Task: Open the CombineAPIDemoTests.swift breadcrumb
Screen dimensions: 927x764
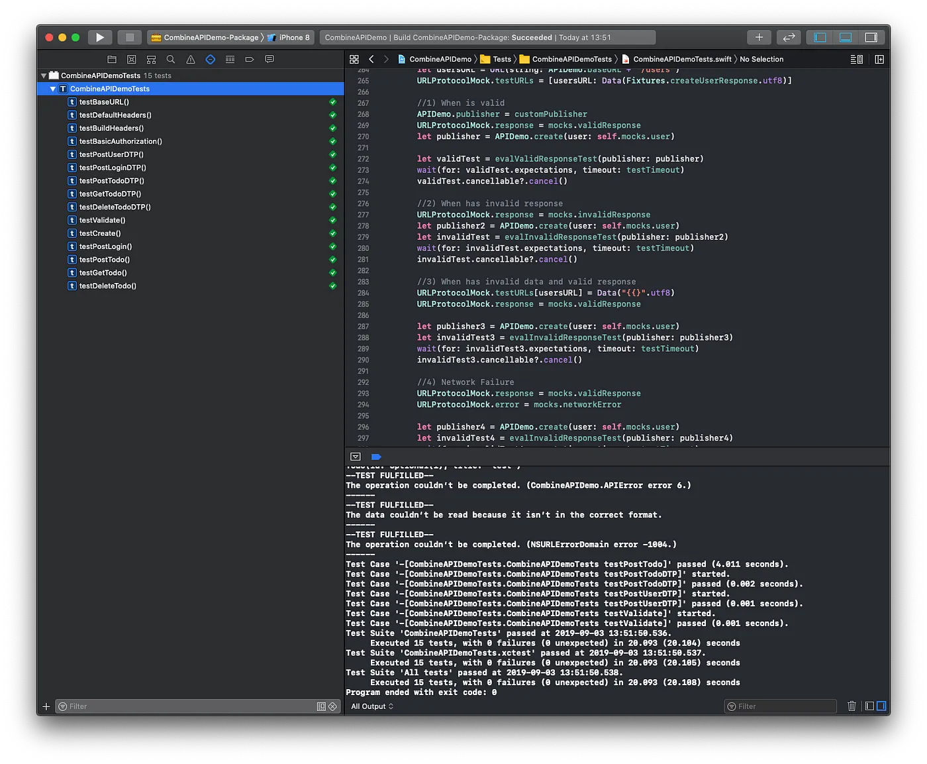Action: [x=677, y=59]
